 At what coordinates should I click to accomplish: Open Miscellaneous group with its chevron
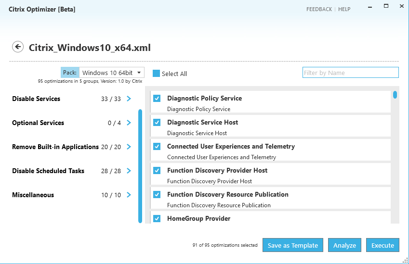129,195
